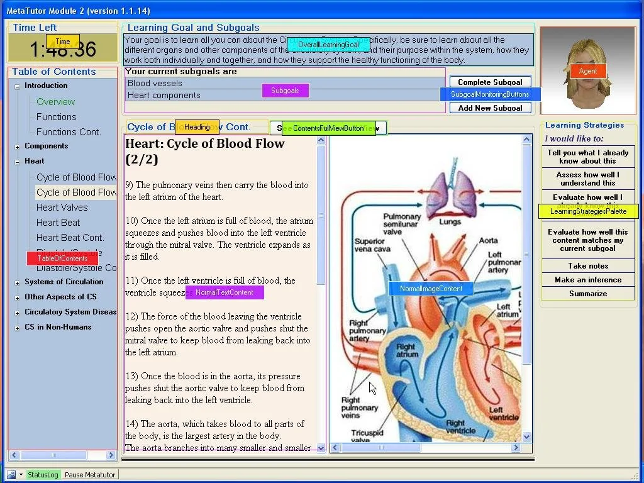Choose Evaluate how well I already know this
This screenshot has width=644, height=483.
pos(588,205)
